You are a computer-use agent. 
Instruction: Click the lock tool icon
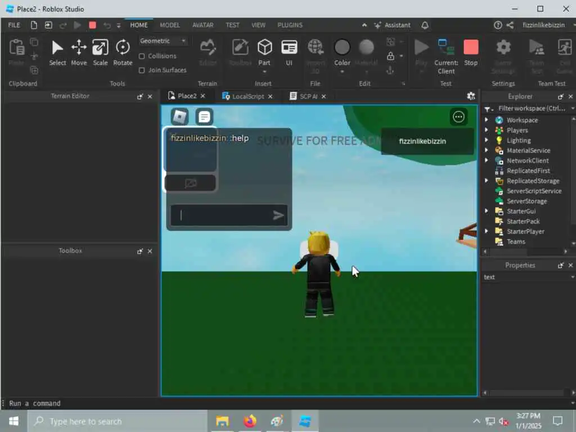point(390,56)
